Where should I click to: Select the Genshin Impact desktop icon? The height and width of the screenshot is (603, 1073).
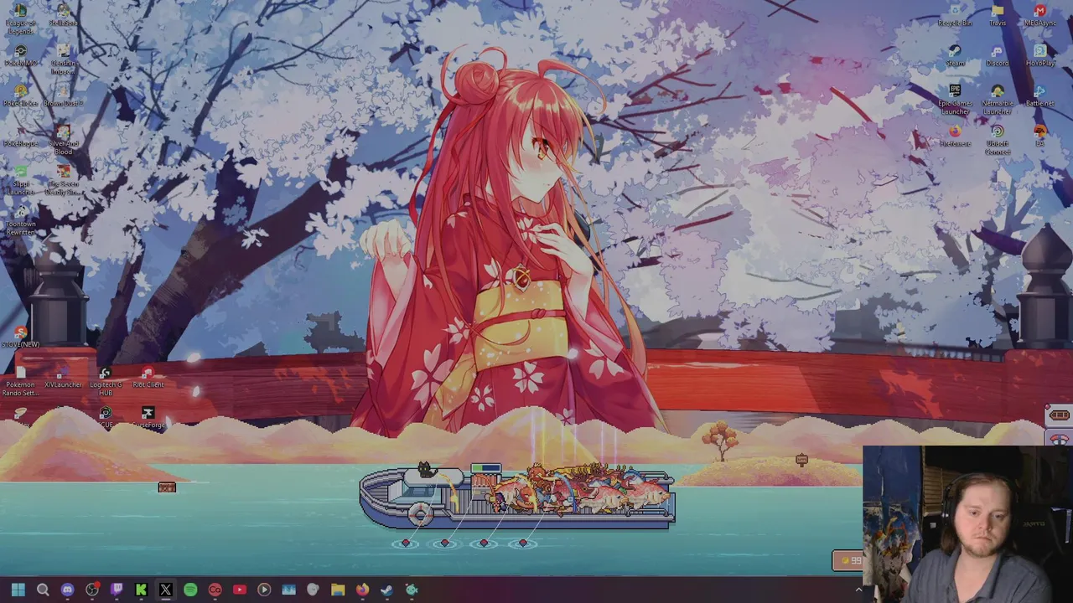[x=63, y=59]
